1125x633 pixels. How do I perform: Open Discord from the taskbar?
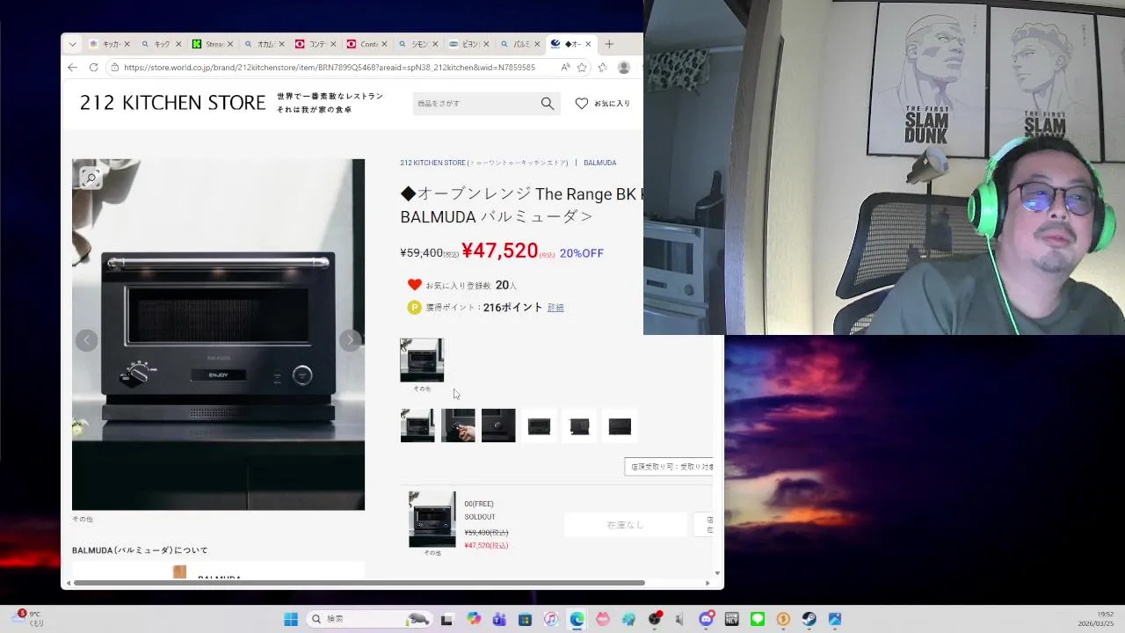pos(706,619)
